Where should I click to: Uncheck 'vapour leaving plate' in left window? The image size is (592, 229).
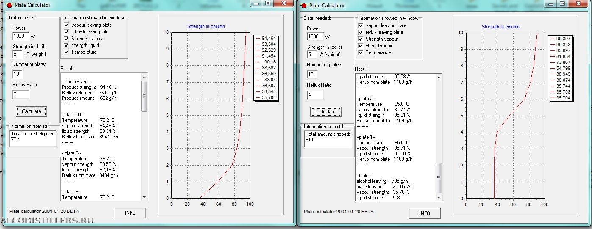[66, 25]
